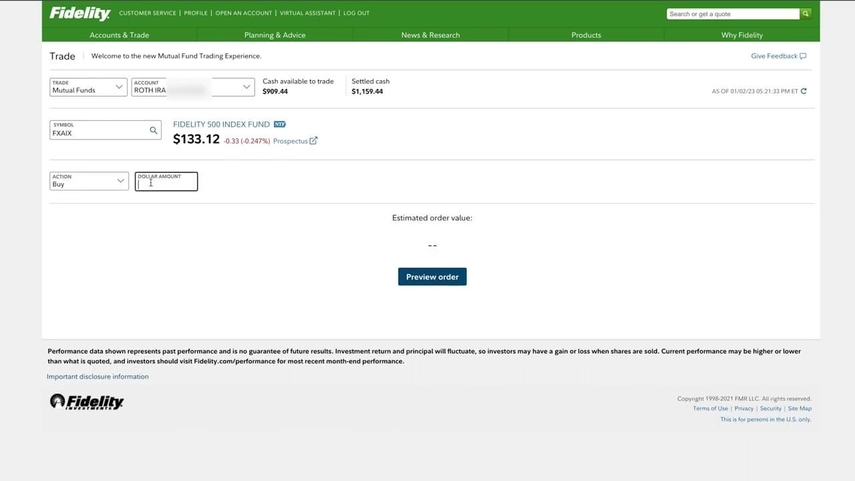Click the NTF badge next to the fund name
The image size is (855, 481).
pos(279,124)
